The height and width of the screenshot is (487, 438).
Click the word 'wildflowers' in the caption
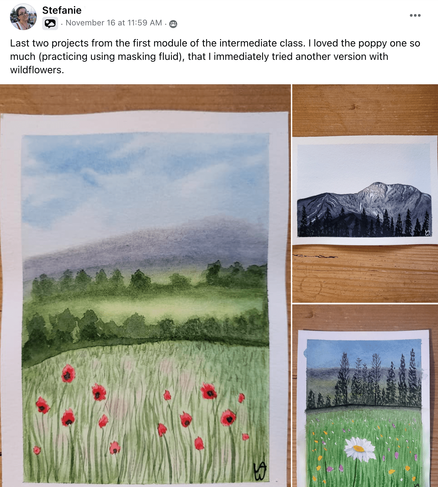pos(36,70)
